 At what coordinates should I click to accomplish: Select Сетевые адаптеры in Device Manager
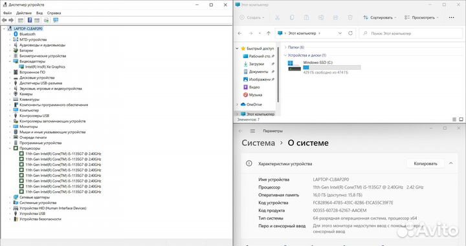(x=34, y=198)
